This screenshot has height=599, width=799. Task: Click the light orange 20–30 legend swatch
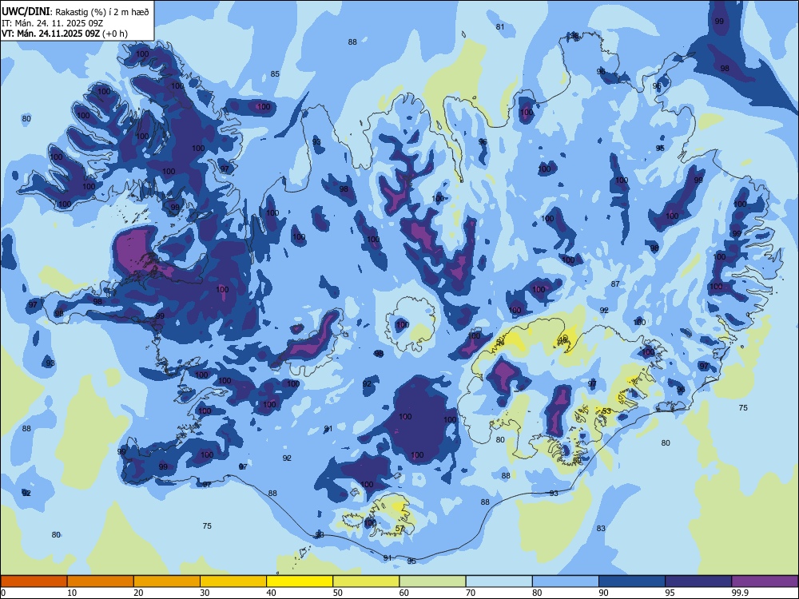click(x=167, y=581)
